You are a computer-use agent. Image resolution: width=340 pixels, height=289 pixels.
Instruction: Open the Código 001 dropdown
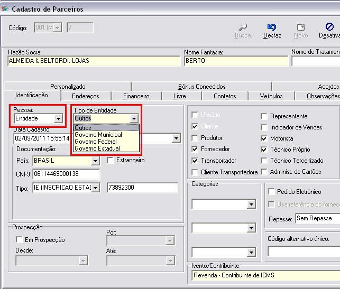click(x=57, y=27)
